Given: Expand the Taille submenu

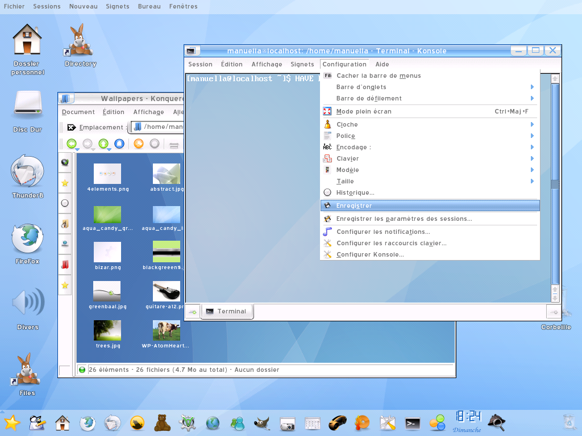Looking at the screenshot, I should (430, 181).
